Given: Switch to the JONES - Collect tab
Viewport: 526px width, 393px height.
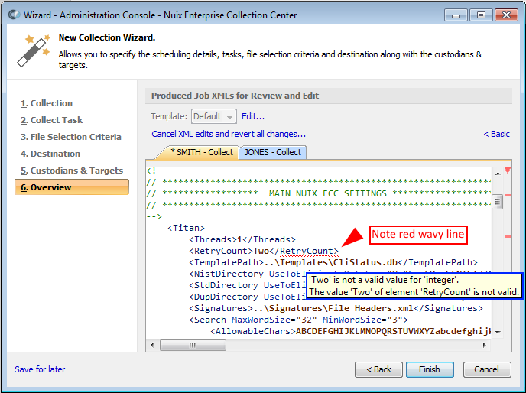Looking at the screenshot, I should pos(272,152).
